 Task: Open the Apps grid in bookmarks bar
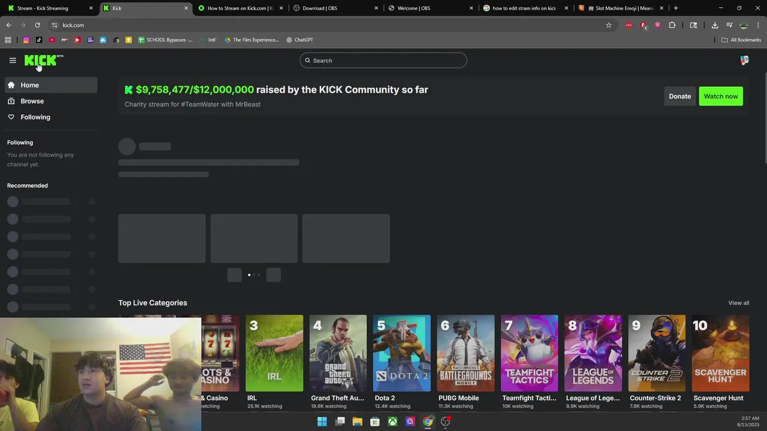pyautogui.click(x=8, y=40)
